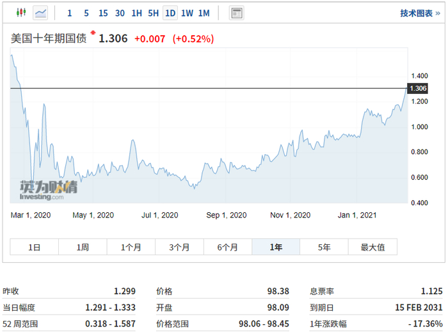Image resolution: width=448 pixels, height=335 pixels.
Task: Show the 1日 time range
Action: [x=34, y=247]
